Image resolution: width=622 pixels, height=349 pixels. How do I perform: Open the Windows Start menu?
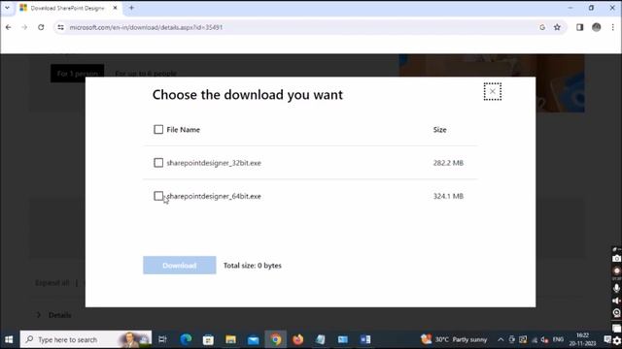[x=9, y=339]
